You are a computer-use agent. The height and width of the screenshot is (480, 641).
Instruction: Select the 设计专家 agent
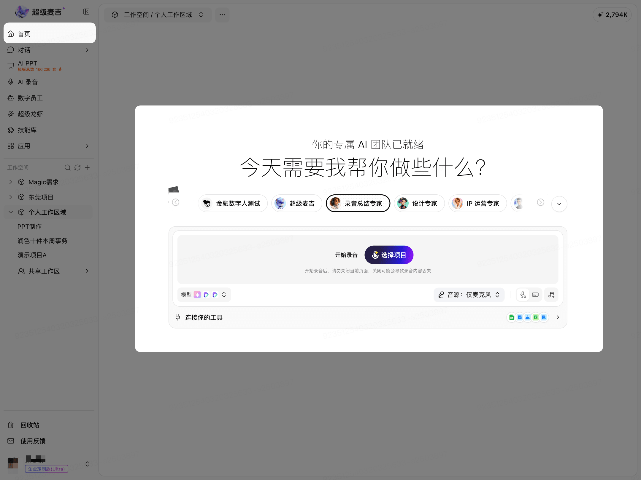[419, 204]
